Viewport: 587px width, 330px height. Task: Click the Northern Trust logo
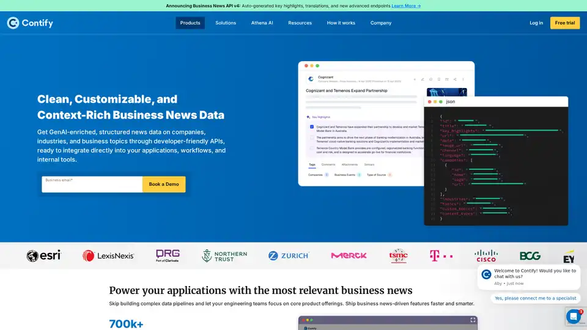click(x=224, y=255)
